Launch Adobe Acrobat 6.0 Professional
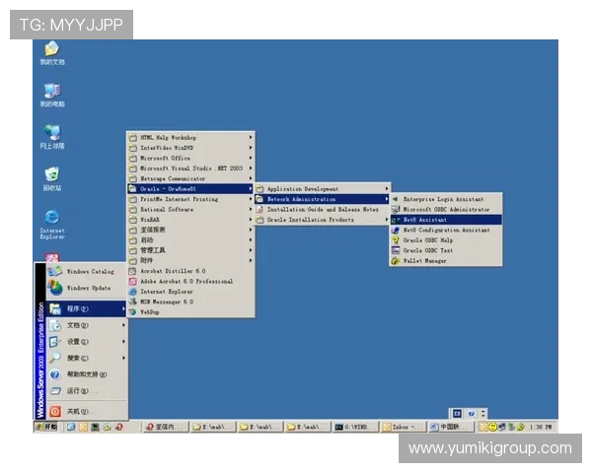This screenshot has width=592, height=473. click(191, 282)
